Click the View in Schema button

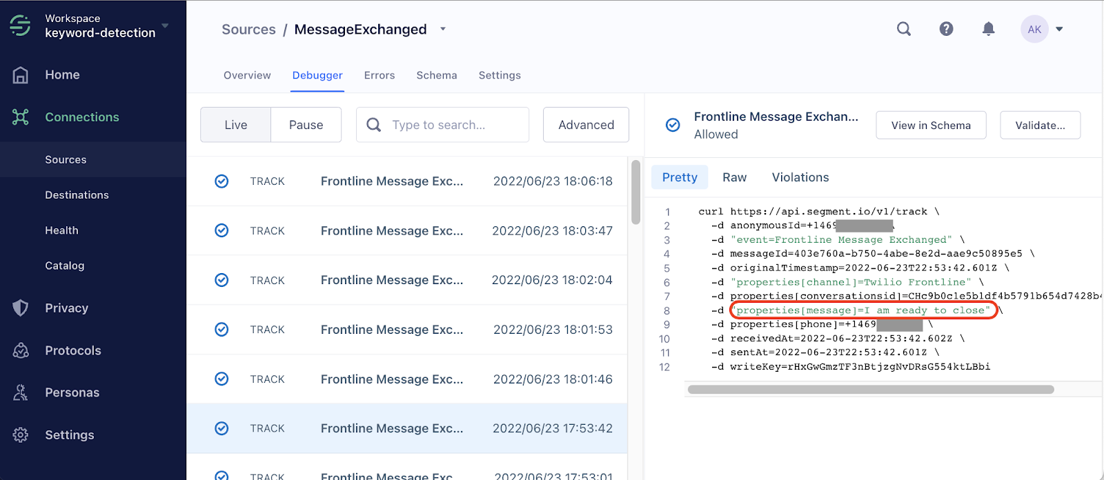click(x=931, y=125)
